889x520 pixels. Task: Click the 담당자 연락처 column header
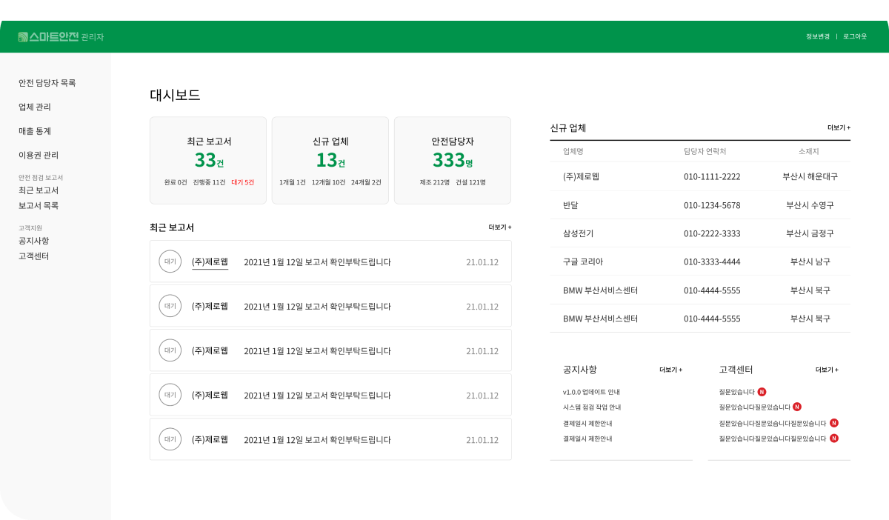(x=705, y=151)
